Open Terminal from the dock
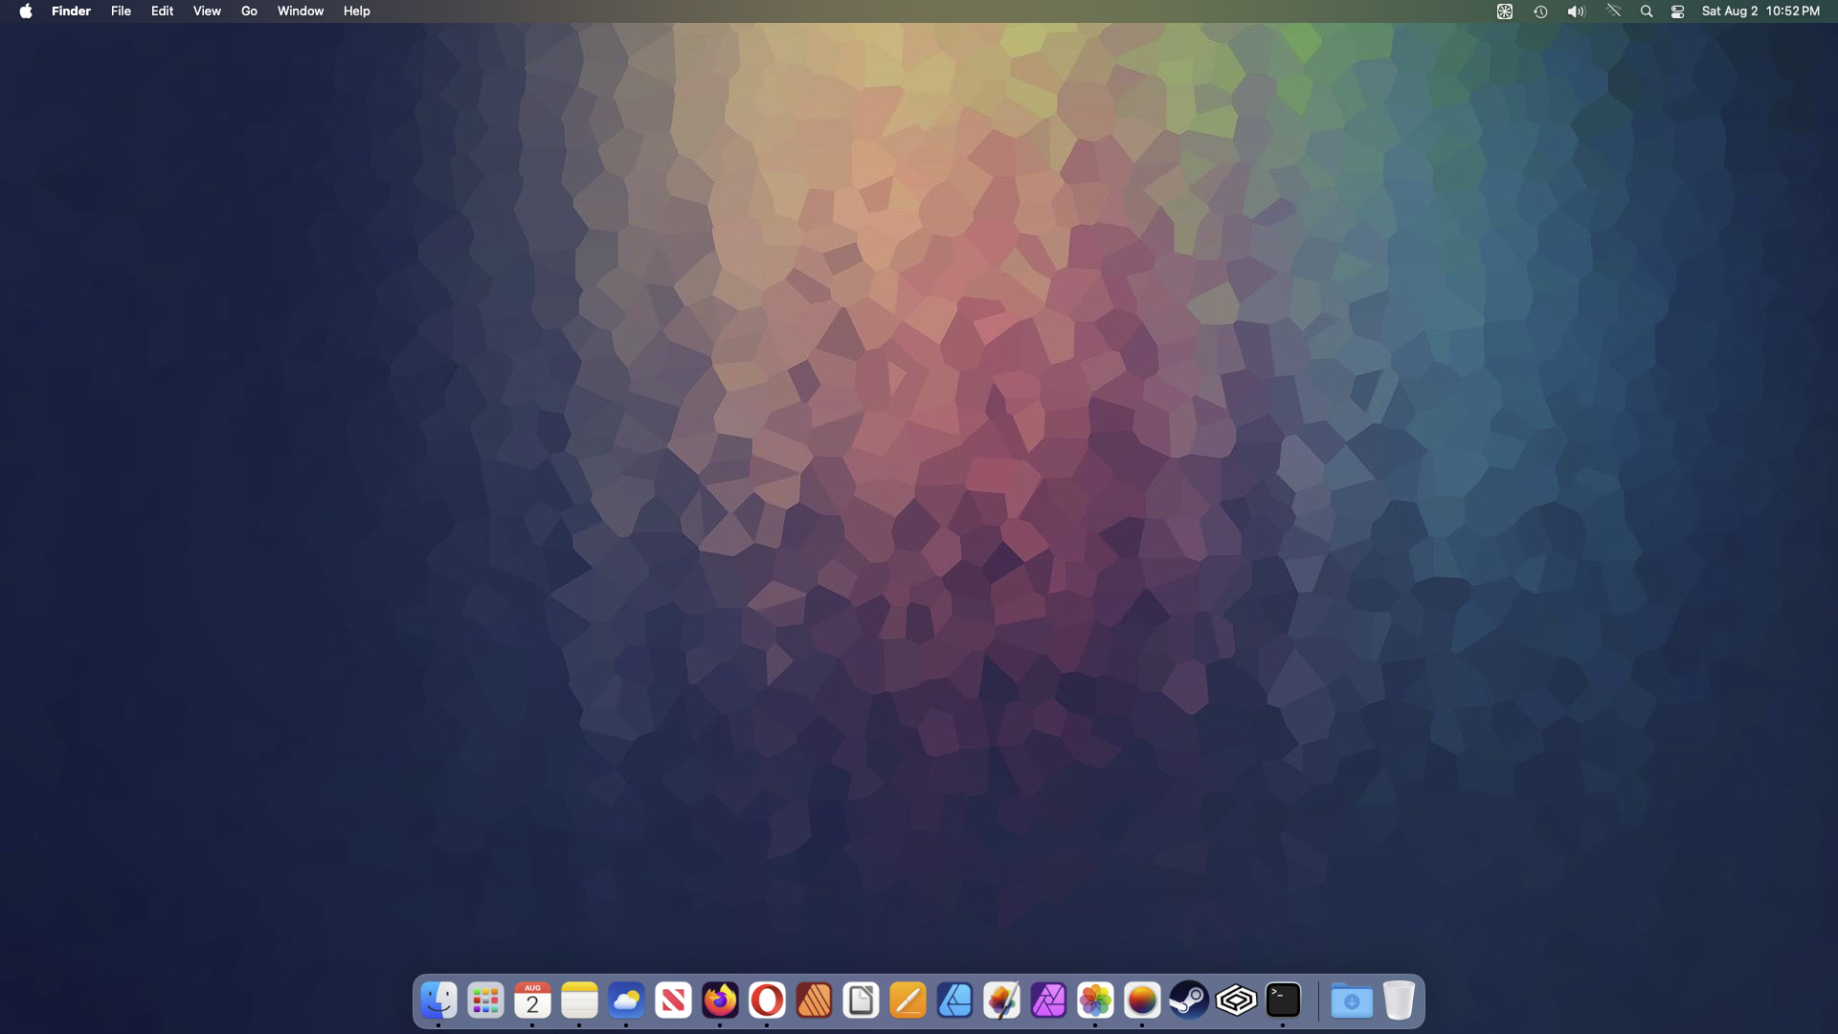Viewport: 1838px width, 1034px height. (x=1283, y=1000)
